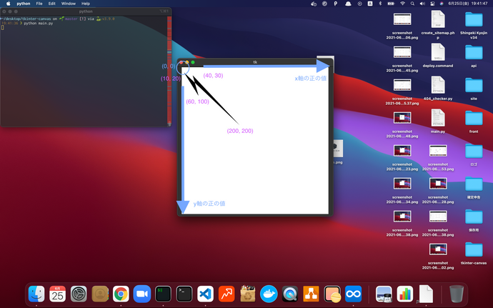Open Preview from the Dock

tap(384, 294)
